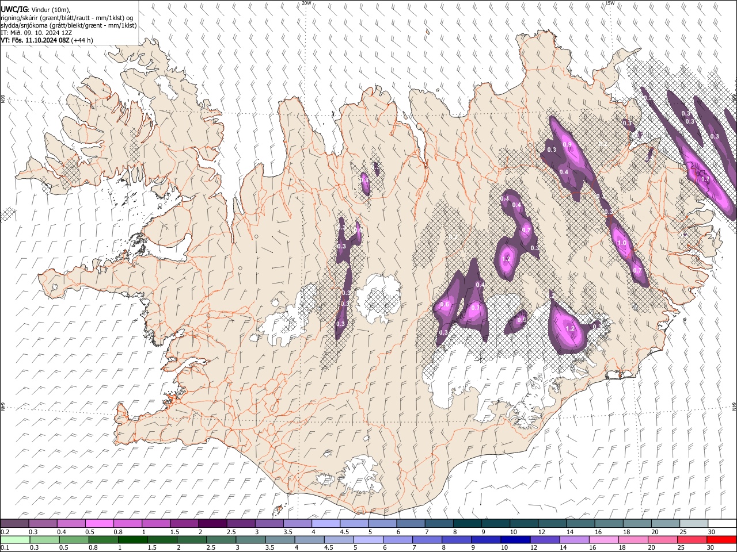Image resolution: width=737 pixels, height=552 pixels.
Task: Choose the light pink 16–18 swatch, bottom legend row
Action: click(603, 539)
